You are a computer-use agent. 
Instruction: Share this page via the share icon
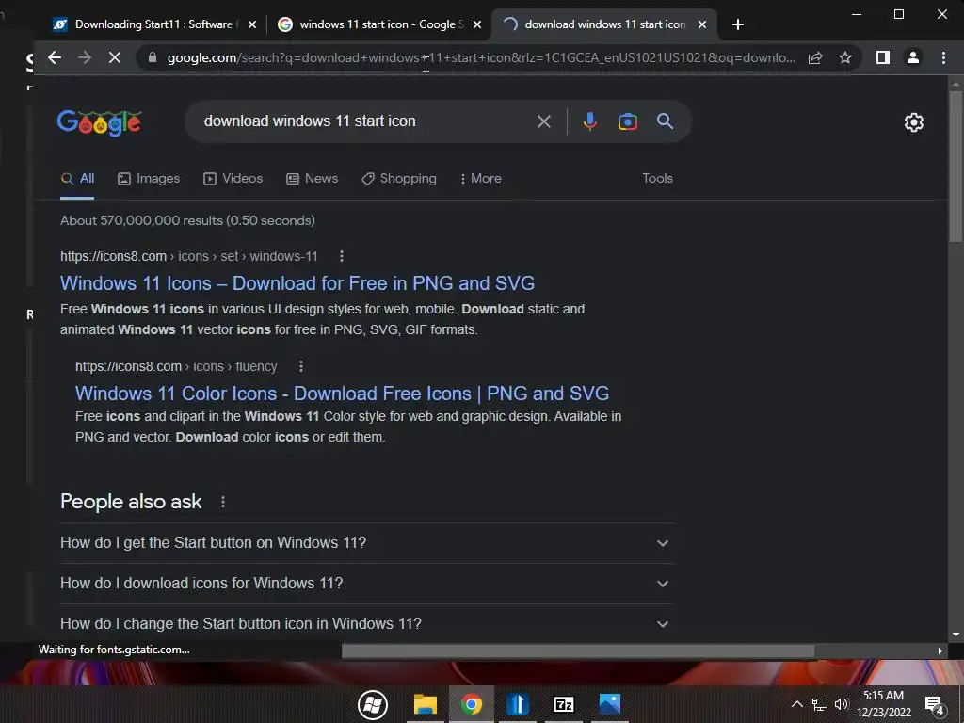(x=815, y=57)
